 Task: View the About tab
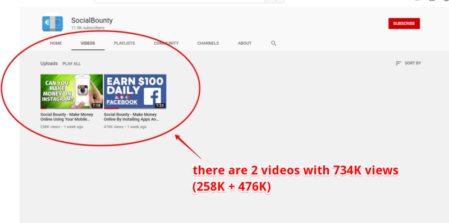[245, 44]
